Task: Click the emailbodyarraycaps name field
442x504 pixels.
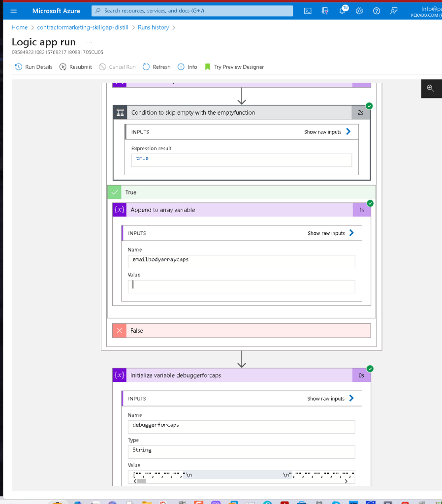Action: (x=241, y=261)
